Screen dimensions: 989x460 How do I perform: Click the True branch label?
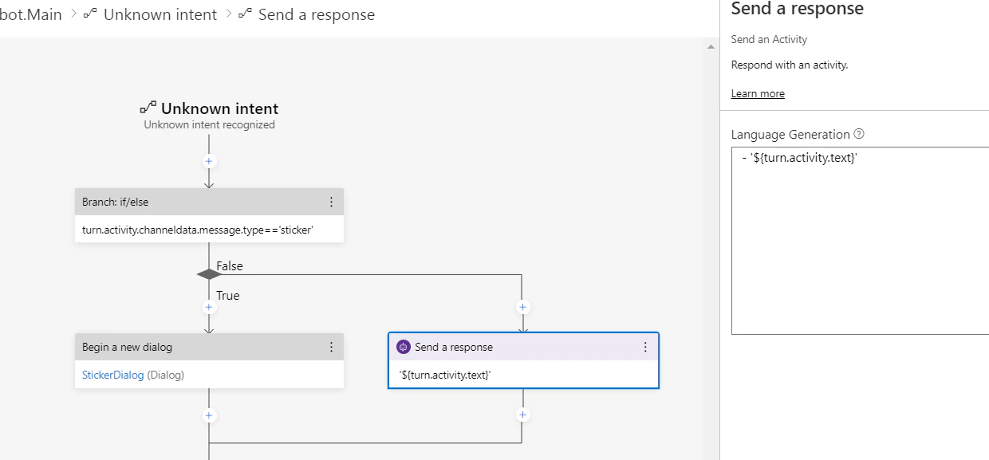click(228, 295)
